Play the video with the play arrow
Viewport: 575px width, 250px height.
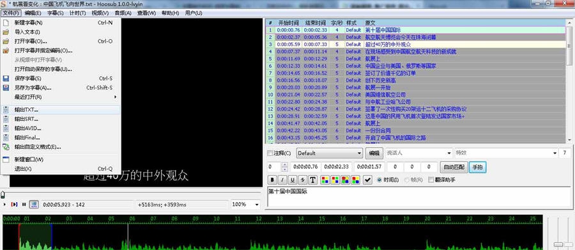[x=4, y=204]
